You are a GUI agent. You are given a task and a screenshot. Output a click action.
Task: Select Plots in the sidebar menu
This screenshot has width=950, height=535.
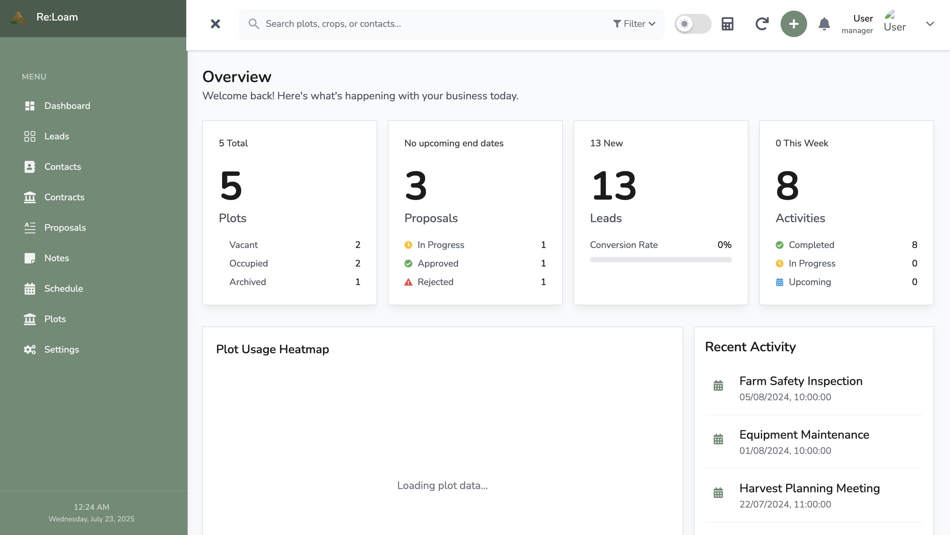tap(55, 319)
